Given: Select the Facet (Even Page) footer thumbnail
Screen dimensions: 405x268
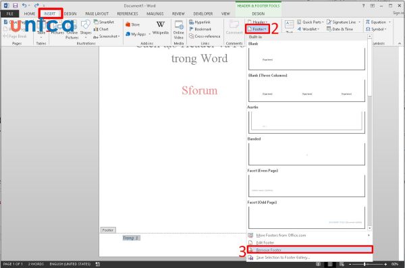Looking at the screenshot, I should tap(306, 186).
